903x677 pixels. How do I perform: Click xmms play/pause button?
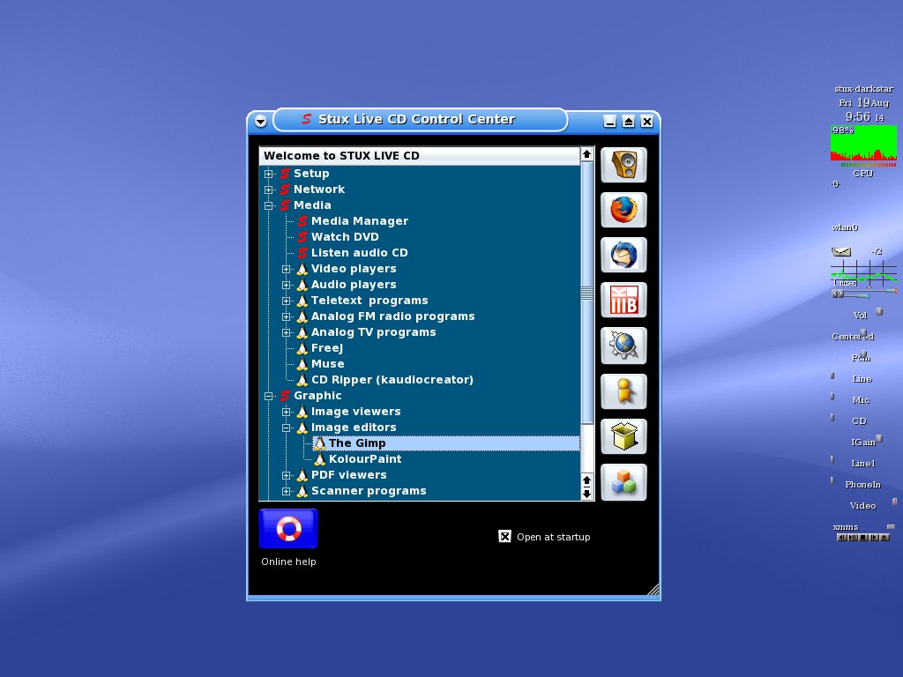853,537
